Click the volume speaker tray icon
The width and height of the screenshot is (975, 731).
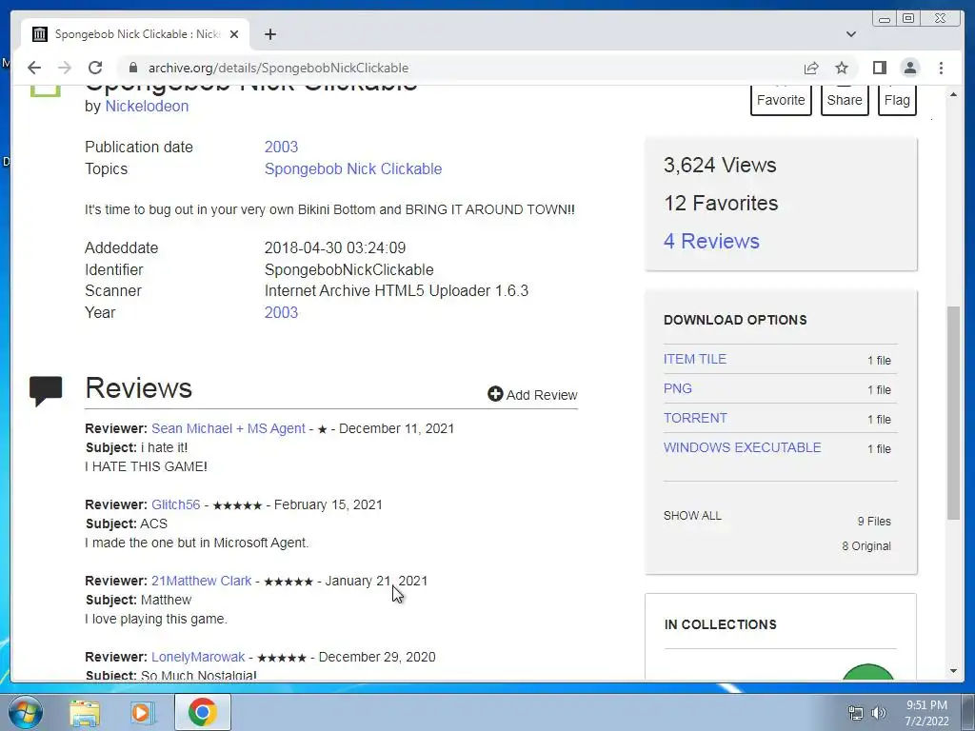tap(879, 713)
